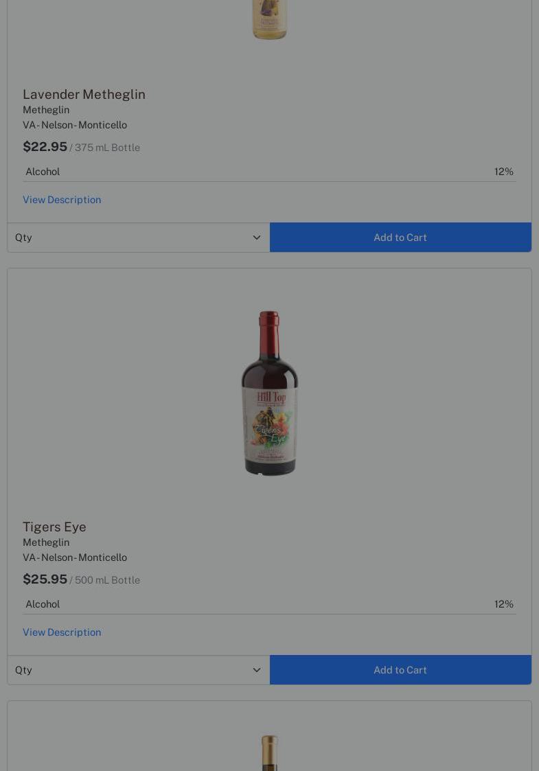View Description for Lavender Metheglin
The width and height of the screenshot is (539, 771).
pyautogui.click(x=62, y=200)
